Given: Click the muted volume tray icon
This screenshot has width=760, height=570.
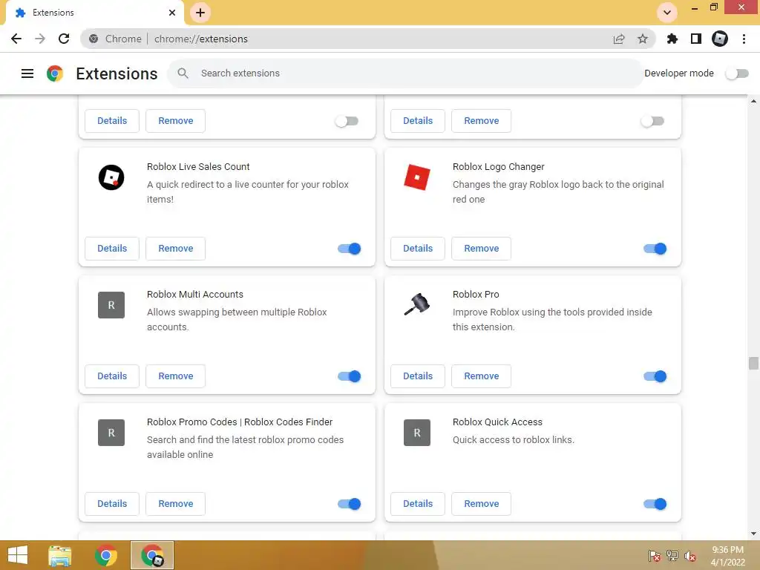Looking at the screenshot, I should [x=690, y=555].
